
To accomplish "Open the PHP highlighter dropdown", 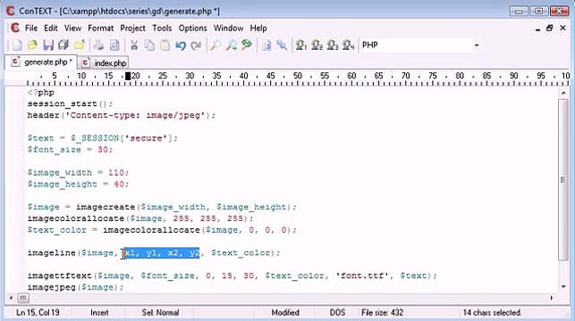I will click(x=477, y=45).
